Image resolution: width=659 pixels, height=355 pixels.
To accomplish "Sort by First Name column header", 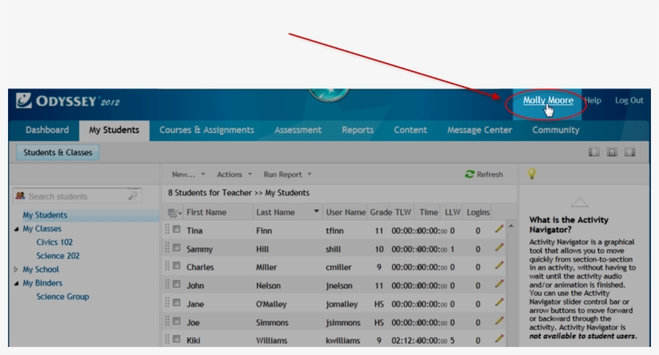I will coord(207,212).
